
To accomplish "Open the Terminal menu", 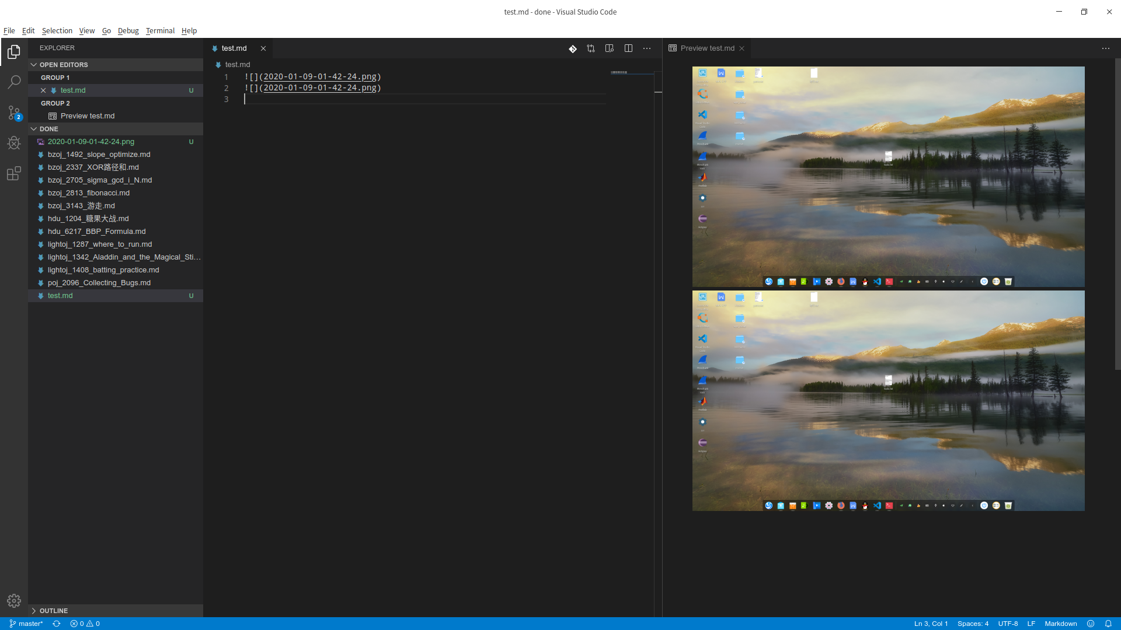I will [x=159, y=31].
